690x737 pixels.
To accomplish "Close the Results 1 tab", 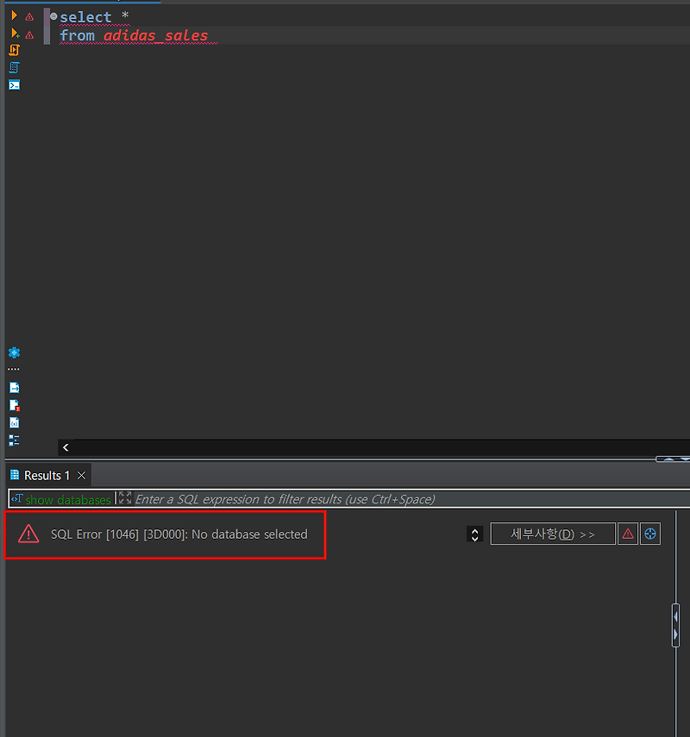I will [x=80, y=475].
